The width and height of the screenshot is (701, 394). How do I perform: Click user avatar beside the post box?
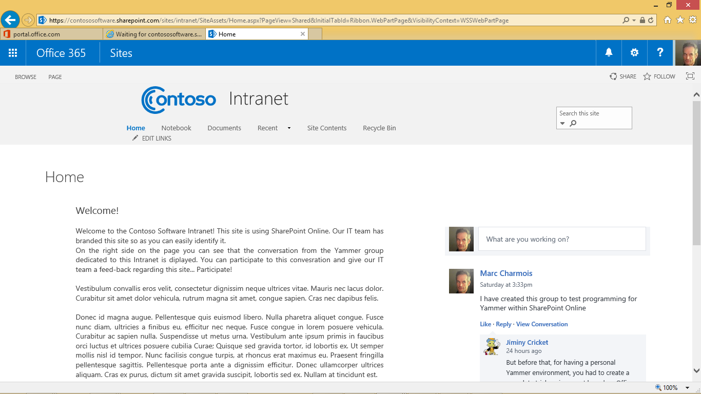pos(461,239)
